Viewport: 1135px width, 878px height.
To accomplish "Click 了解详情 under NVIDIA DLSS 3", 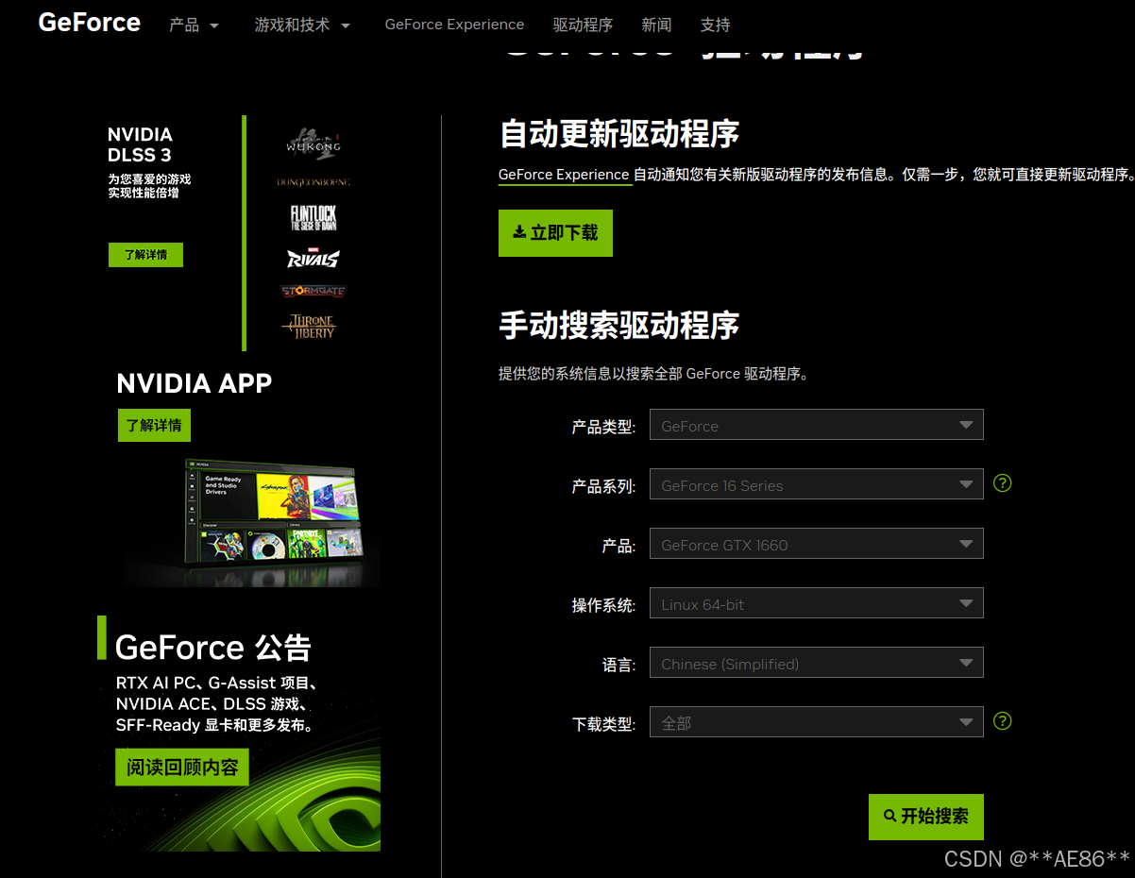I will pyautogui.click(x=145, y=255).
